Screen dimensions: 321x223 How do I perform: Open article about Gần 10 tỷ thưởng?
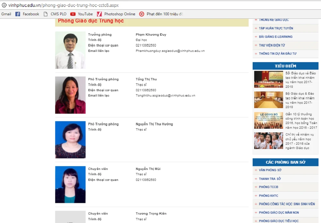pos(301,121)
